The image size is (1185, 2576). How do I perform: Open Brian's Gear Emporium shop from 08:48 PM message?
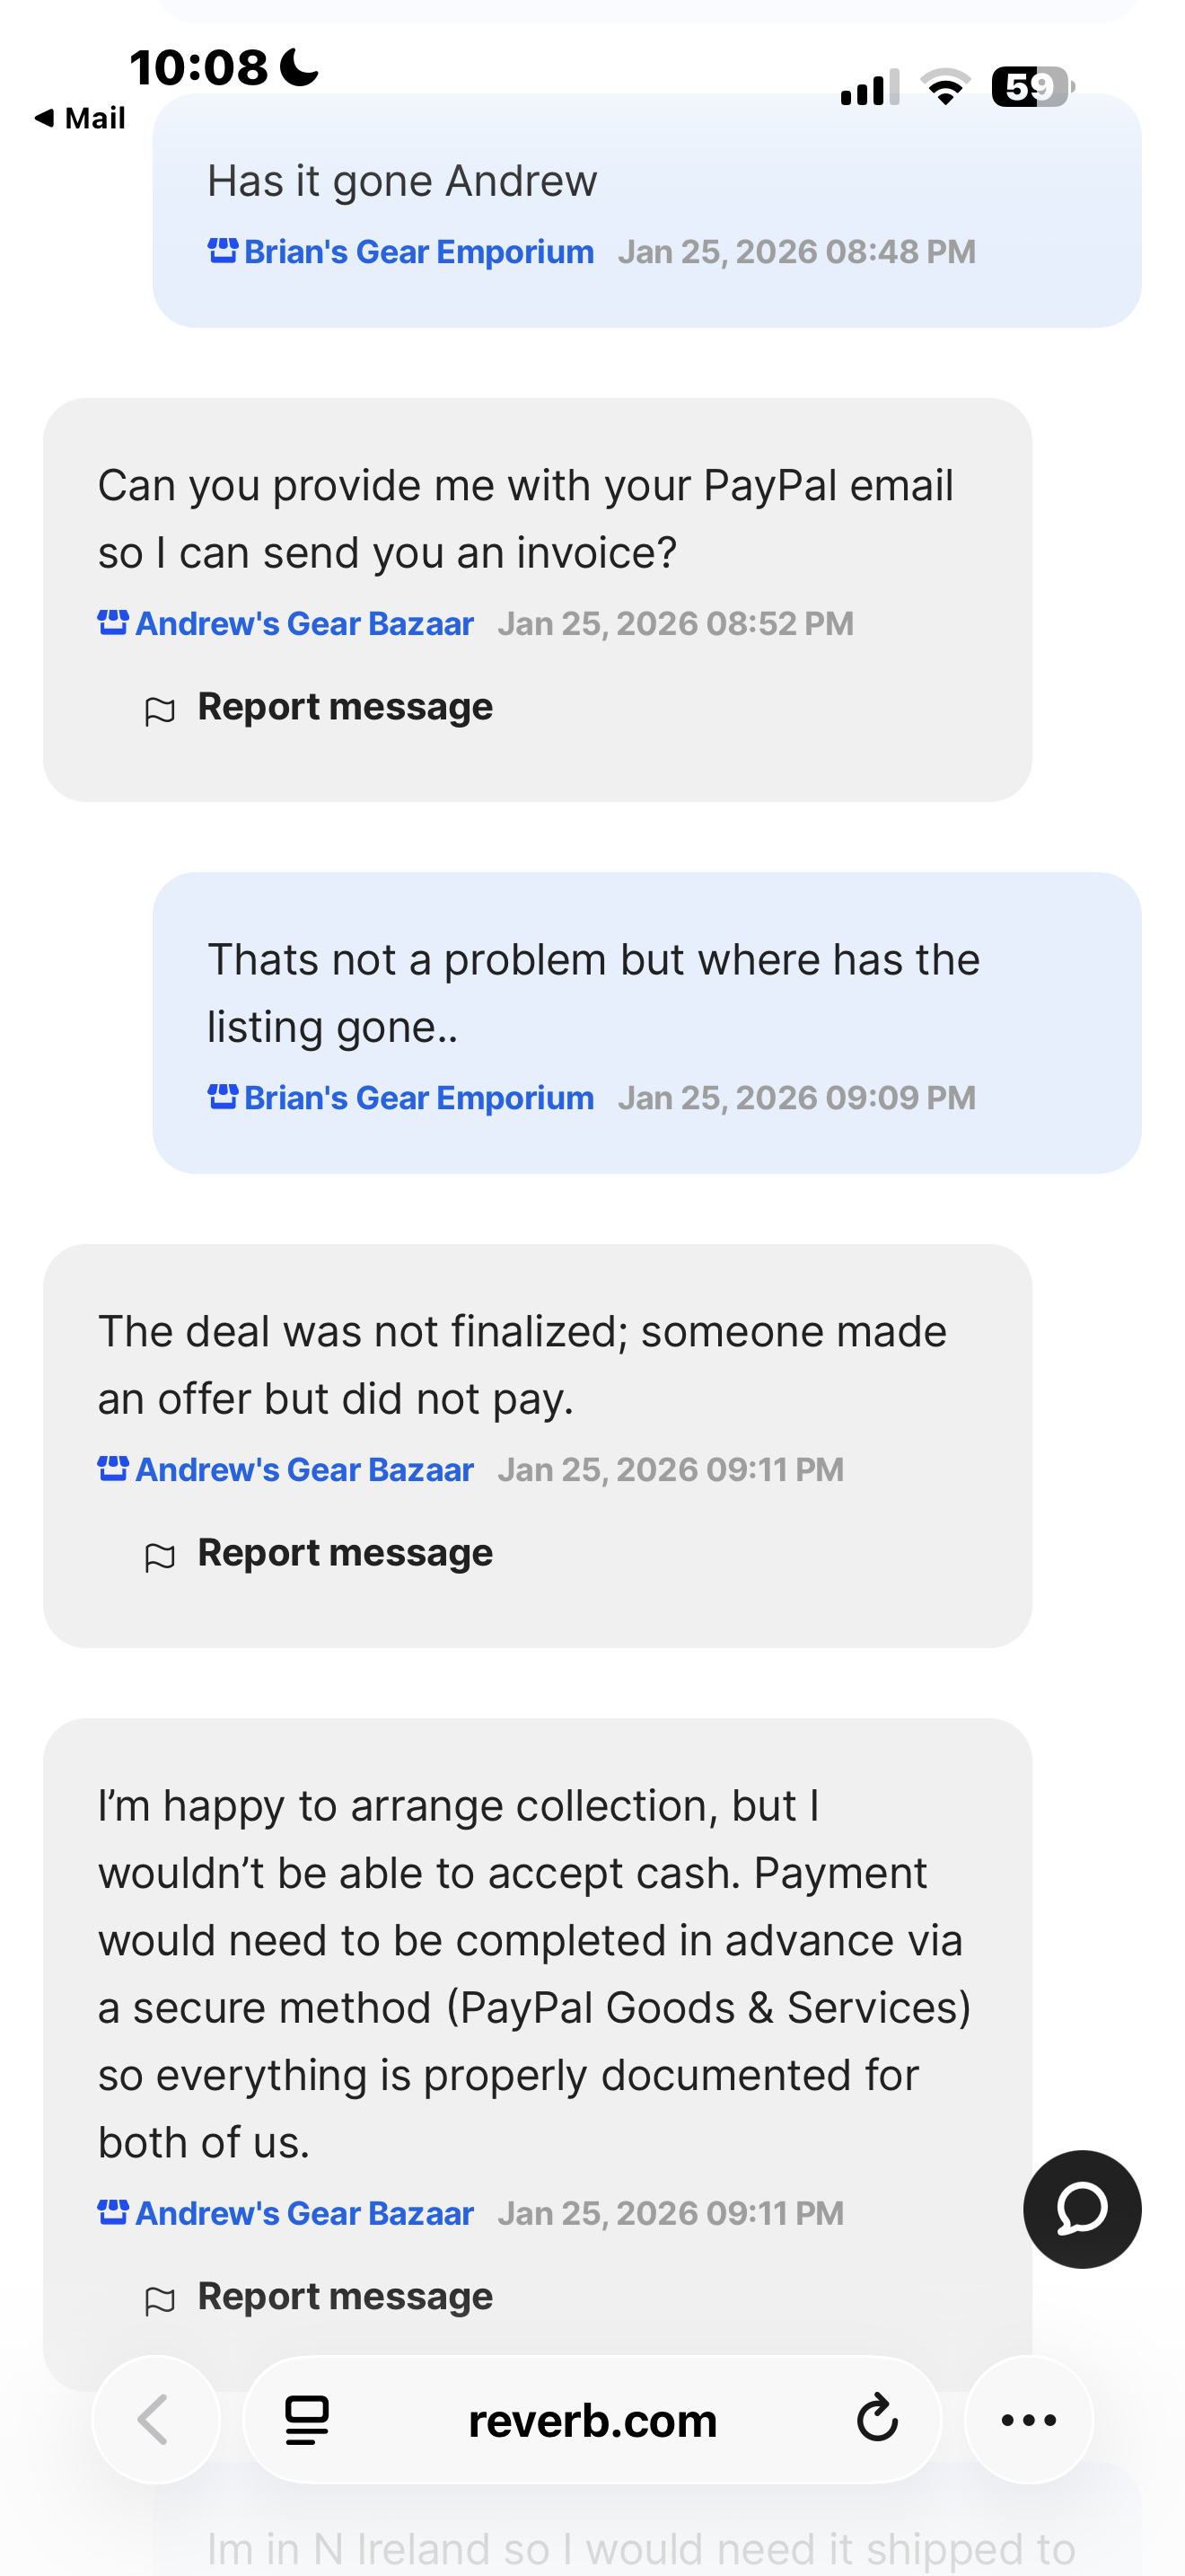pyautogui.click(x=418, y=252)
